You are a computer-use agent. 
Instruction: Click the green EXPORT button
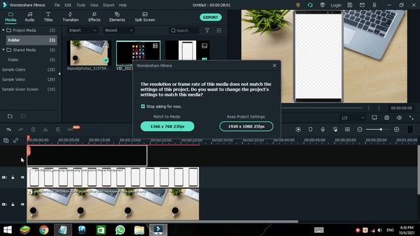pyautogui.click(x=211, y=18)
